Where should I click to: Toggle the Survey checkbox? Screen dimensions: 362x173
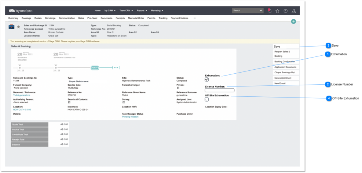(x=123, y=102)
